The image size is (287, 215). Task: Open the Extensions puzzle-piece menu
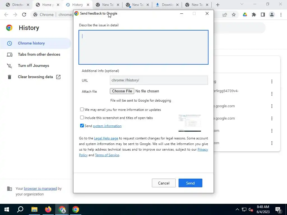click(254, 15)
